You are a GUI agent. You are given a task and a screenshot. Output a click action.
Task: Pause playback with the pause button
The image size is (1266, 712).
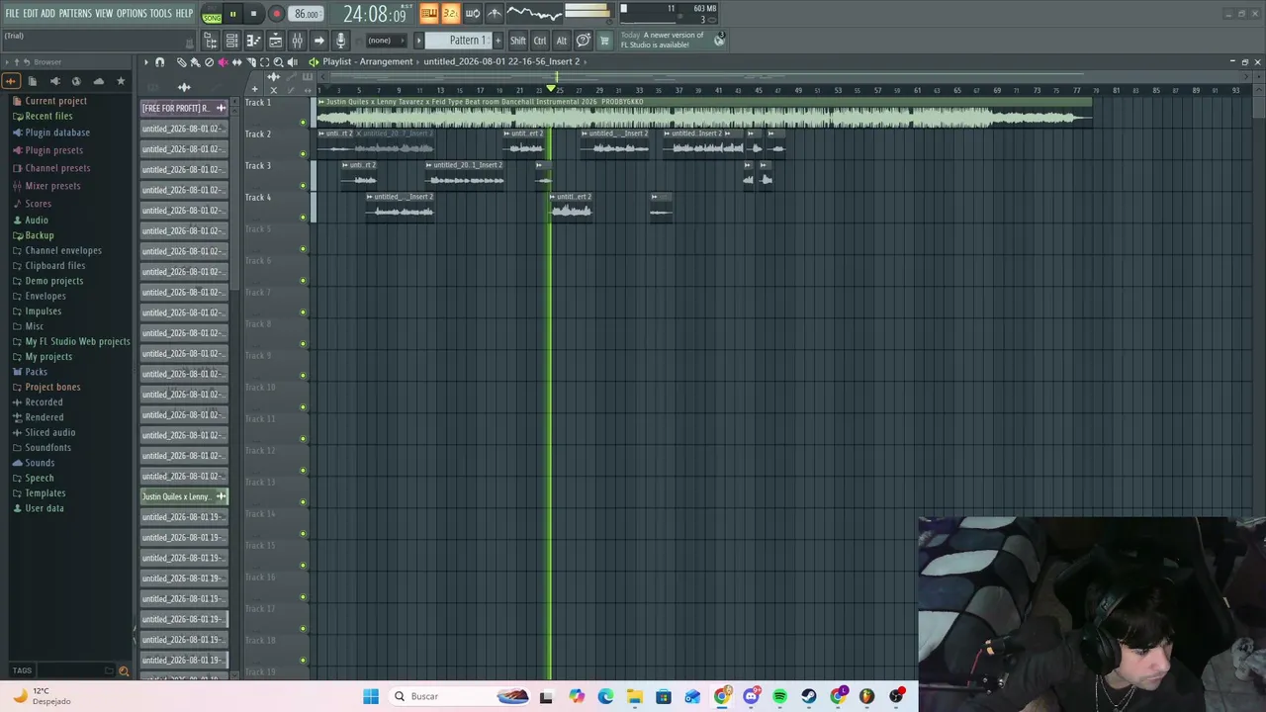tap(232, 14)
